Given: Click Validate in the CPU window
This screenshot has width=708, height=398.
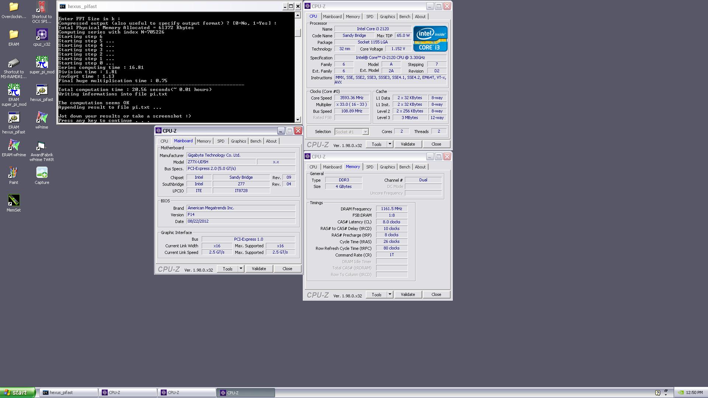Looking at the screenshot, I should (x=408, y=144).
